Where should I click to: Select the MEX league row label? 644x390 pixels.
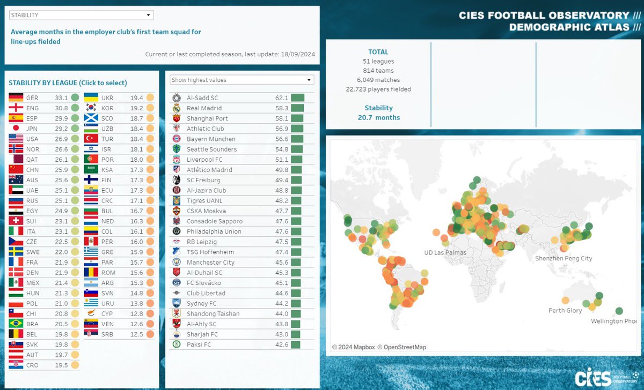click(x=33, y=283)
